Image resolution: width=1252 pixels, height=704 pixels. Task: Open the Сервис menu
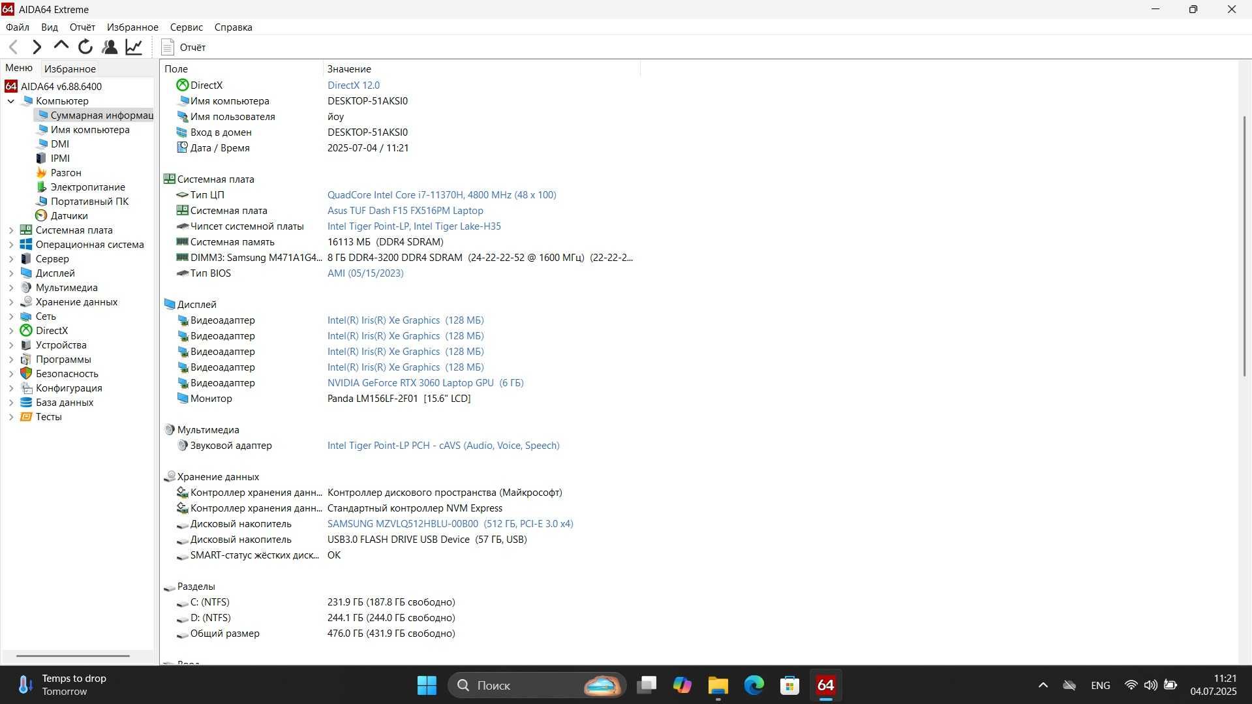pos(186,27)
